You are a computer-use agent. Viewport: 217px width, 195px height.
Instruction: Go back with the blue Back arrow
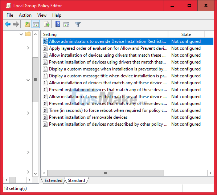8,24
